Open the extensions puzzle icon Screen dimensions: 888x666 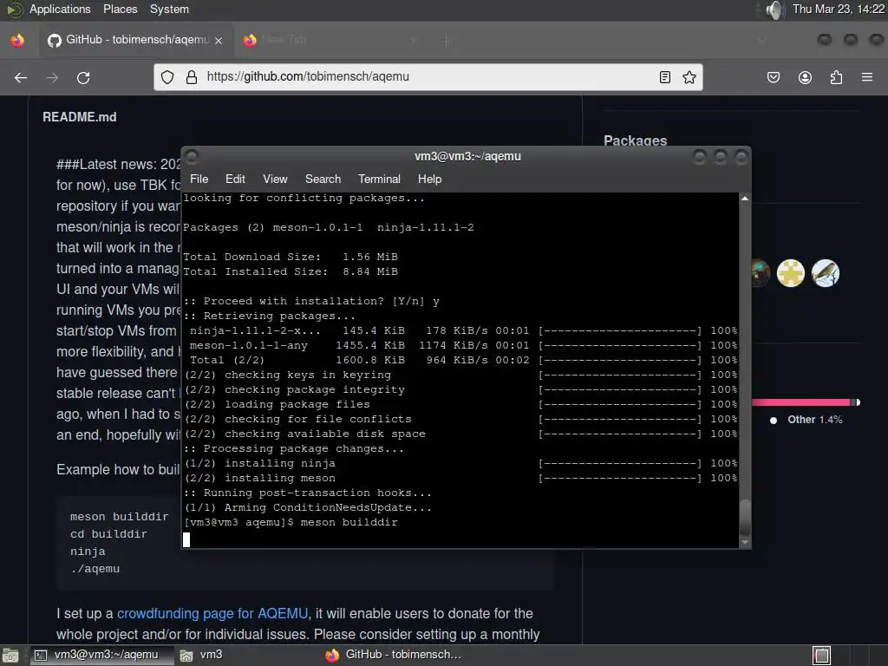click(836, 77)
